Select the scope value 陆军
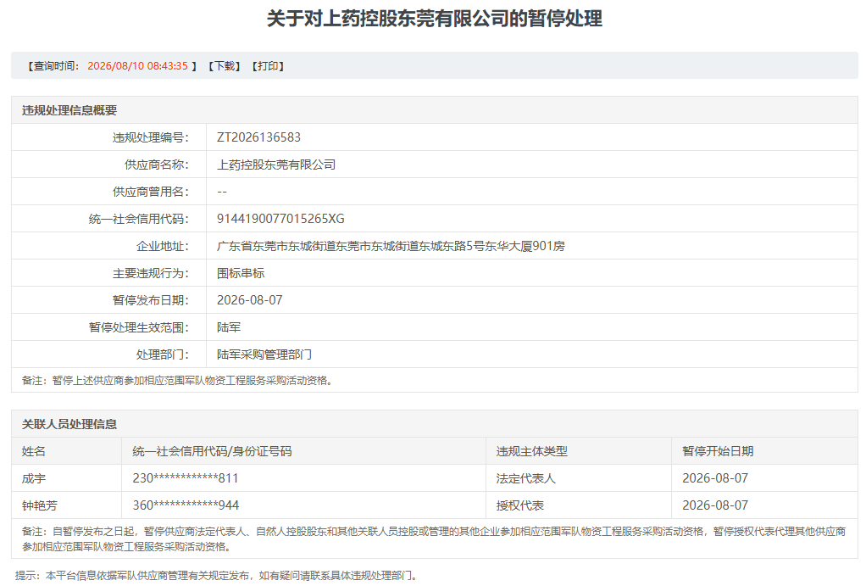The height and width of the screenshot is (586, 866). click(x=229, y=327)
